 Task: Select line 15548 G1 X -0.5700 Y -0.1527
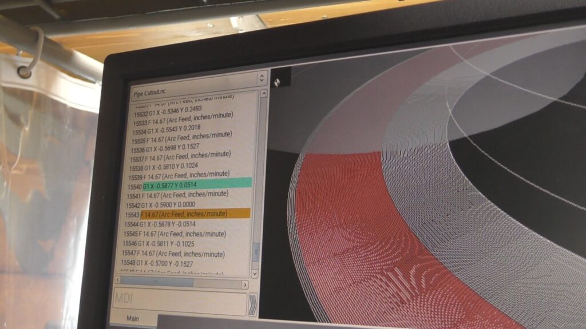pos(157,263)
